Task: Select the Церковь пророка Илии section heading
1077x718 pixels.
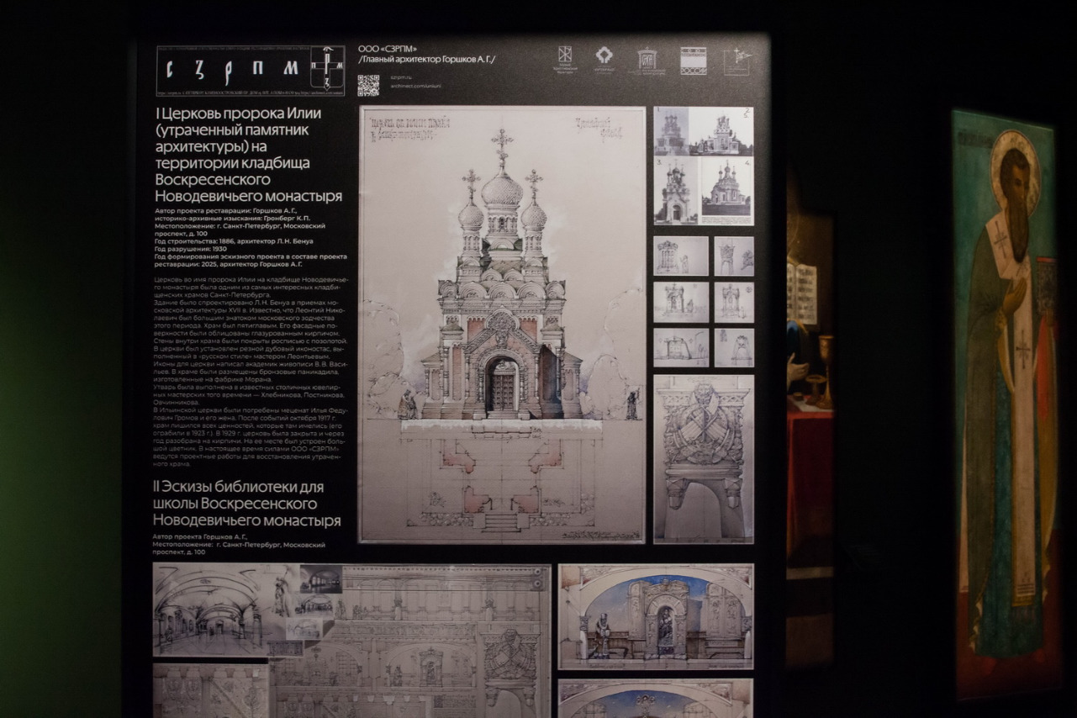Action: 249,154
